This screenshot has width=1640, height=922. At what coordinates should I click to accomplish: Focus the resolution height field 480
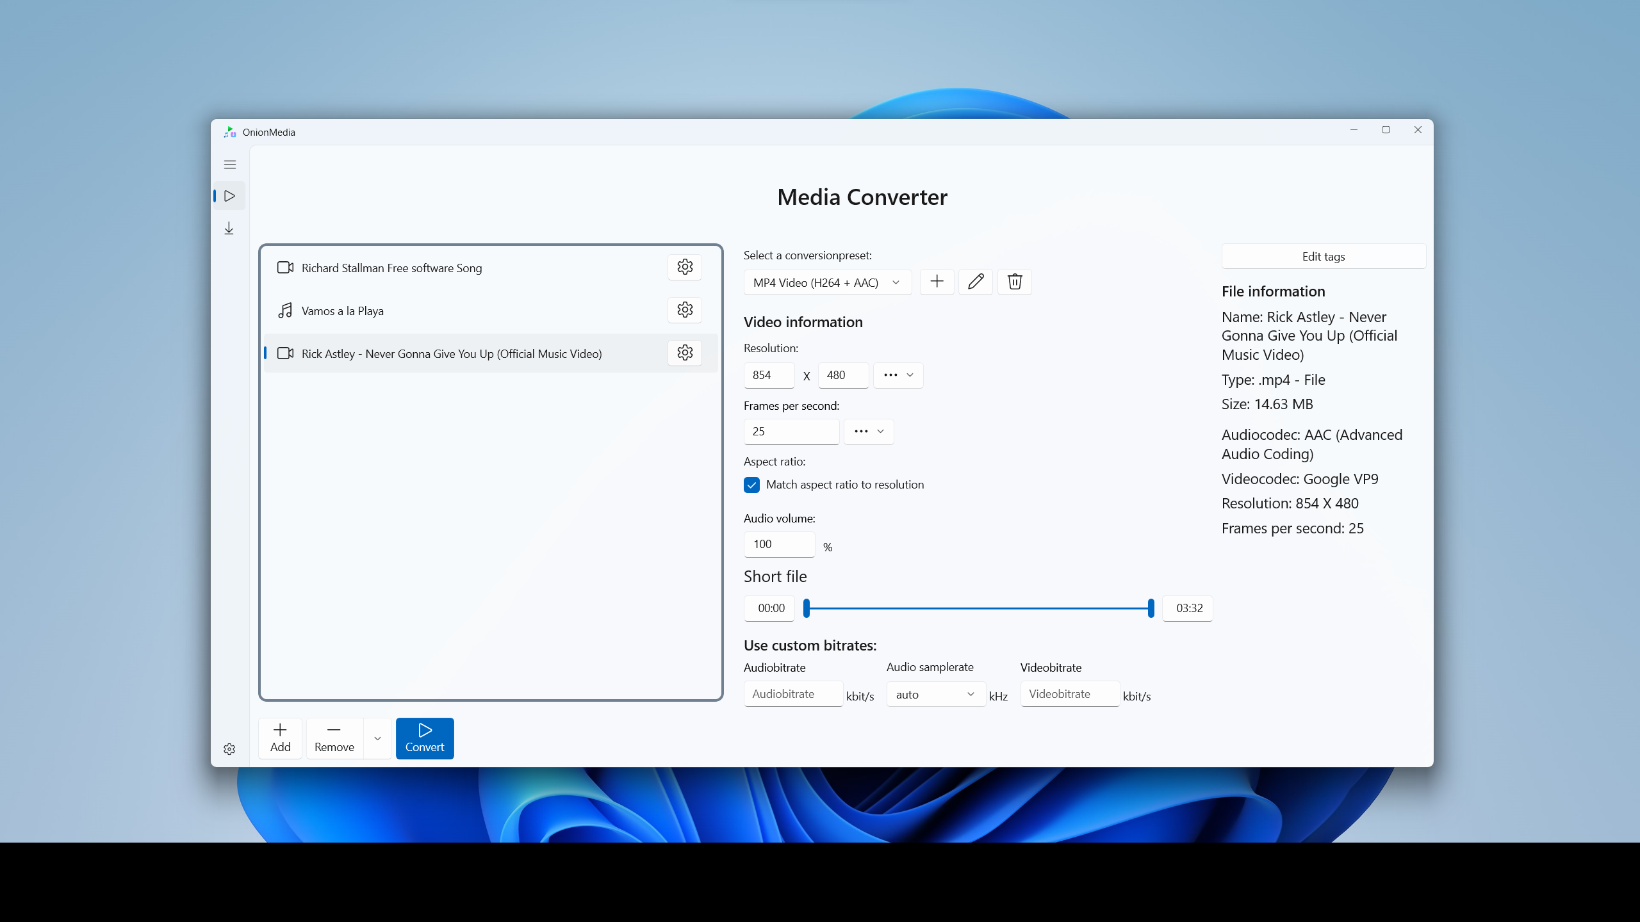844,375
